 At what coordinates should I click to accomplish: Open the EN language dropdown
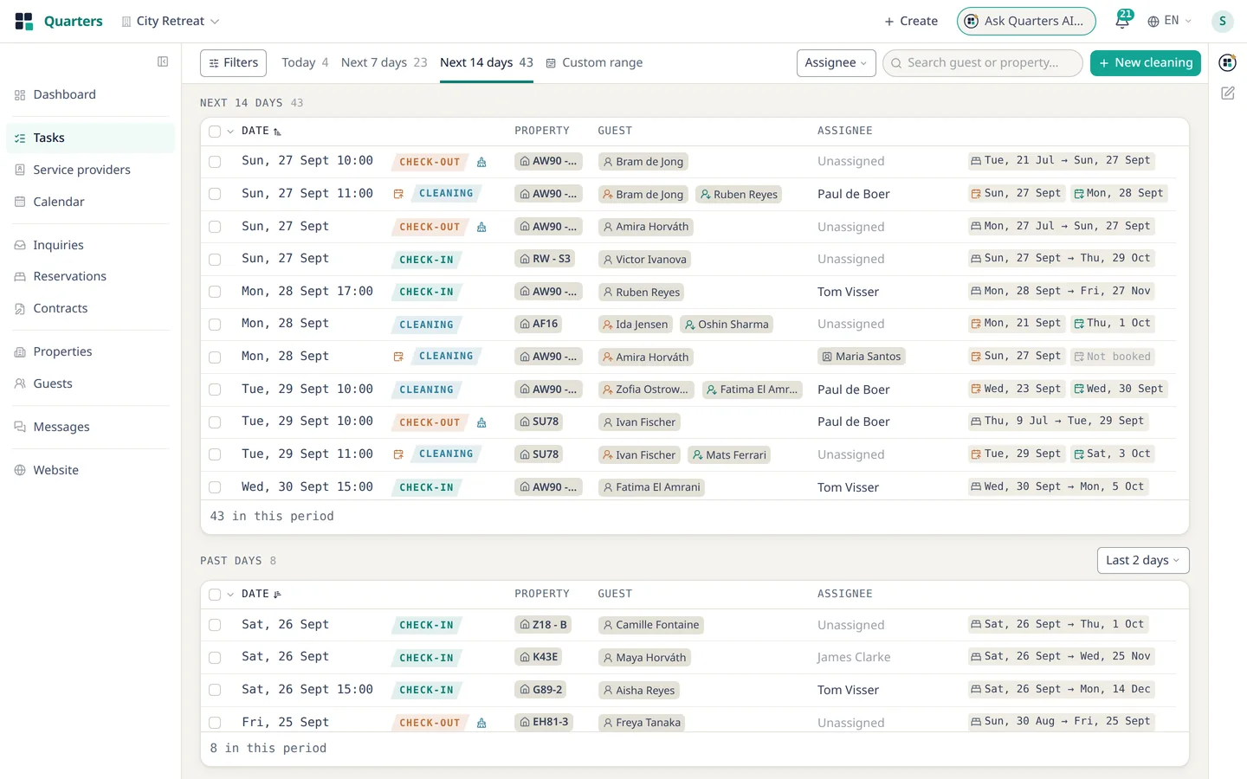[1169, 21]
